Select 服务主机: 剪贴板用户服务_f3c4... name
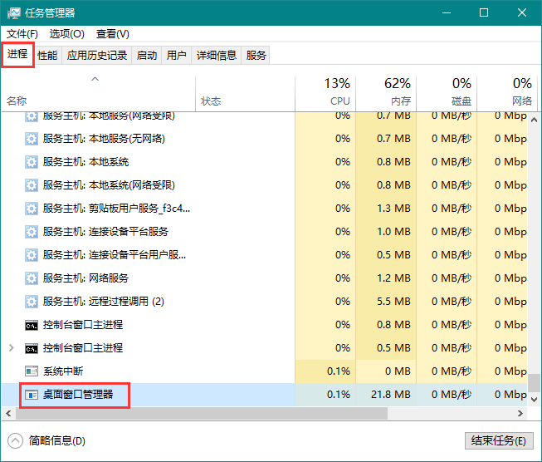Image resolution: width=542 pixels, height=462 pixels. (116, 209)
